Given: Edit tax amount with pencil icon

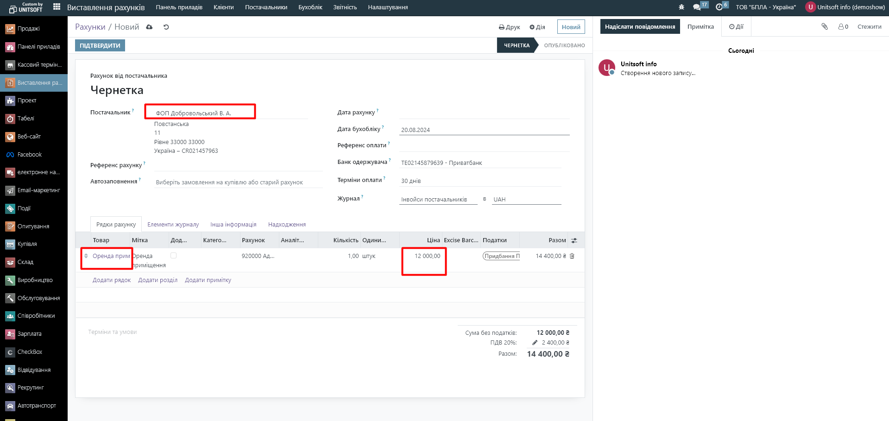Looking at the screenshot, I should (535, 343).
